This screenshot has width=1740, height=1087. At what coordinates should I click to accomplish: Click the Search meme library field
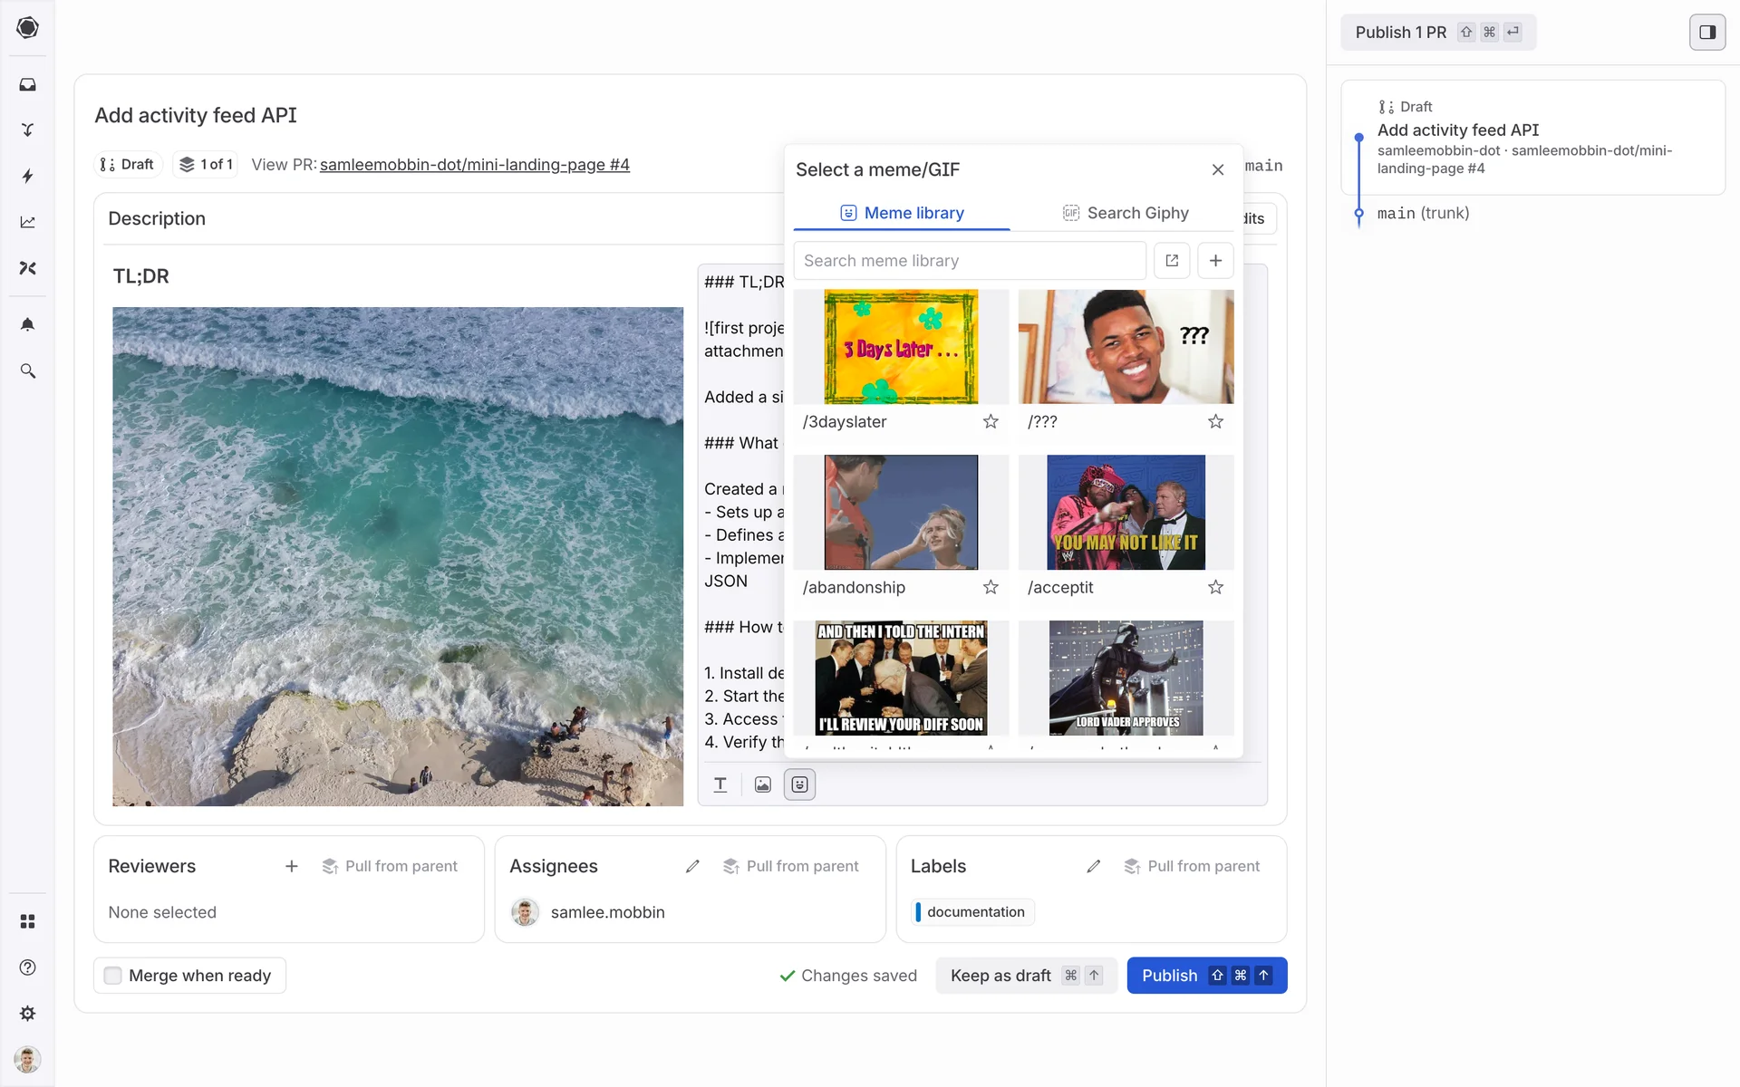[970, 261]
